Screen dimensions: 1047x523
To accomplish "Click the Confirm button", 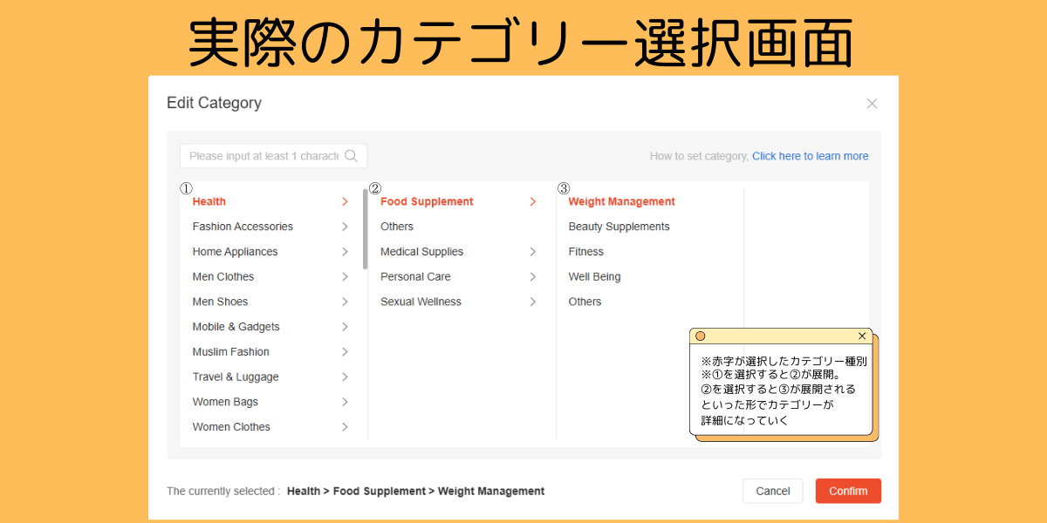I will click(x=848, y=491).
